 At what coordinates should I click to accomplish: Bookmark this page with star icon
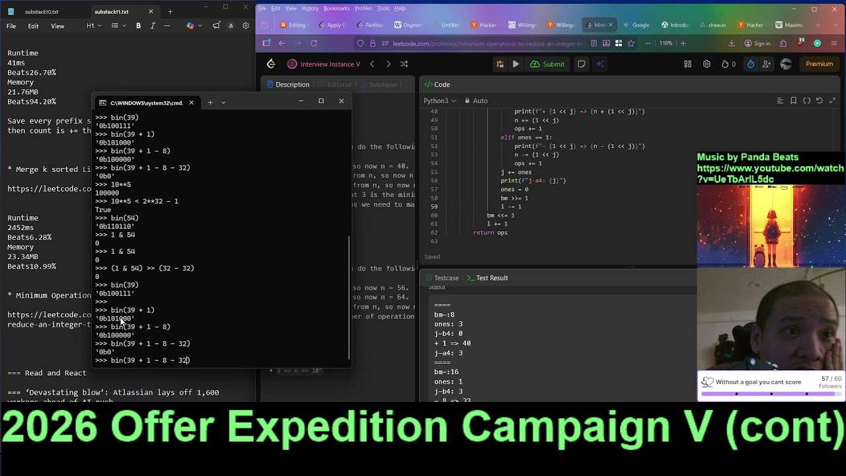click(631, 44)
